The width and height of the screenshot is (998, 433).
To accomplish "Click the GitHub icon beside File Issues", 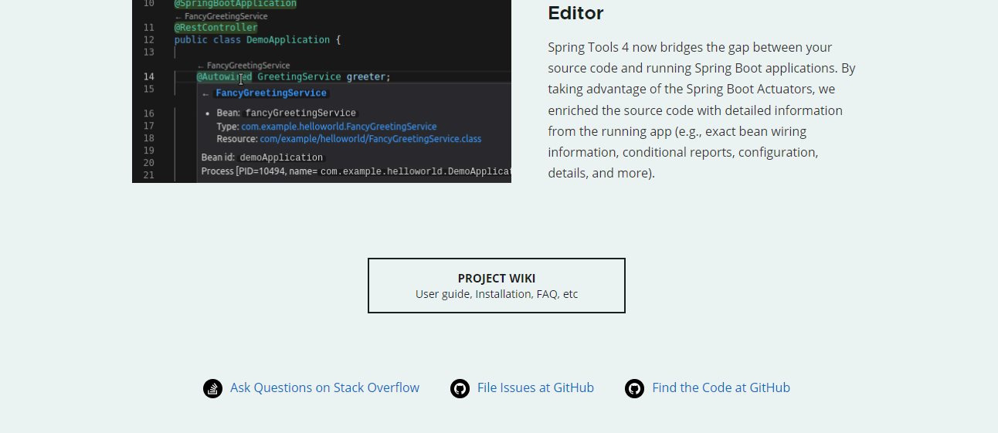I will 460,388.
